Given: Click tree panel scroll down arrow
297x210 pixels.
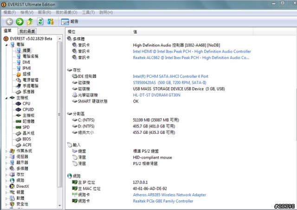Looking at the screenshot, I should click(x=60, y=205).
